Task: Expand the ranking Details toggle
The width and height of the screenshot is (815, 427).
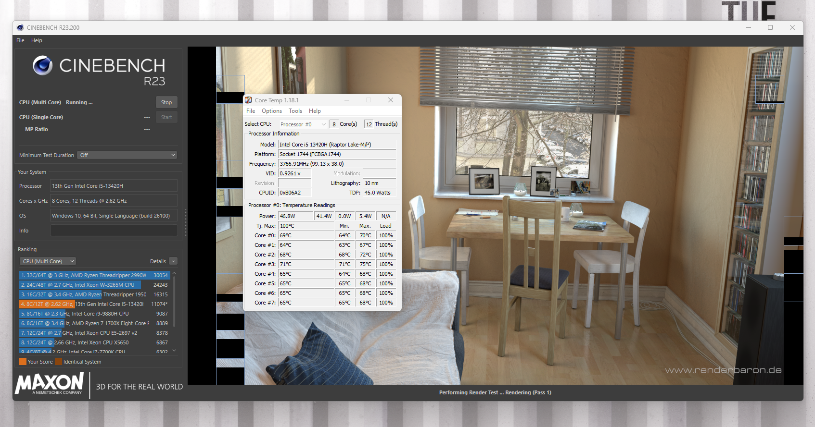Action: (173, 261)
